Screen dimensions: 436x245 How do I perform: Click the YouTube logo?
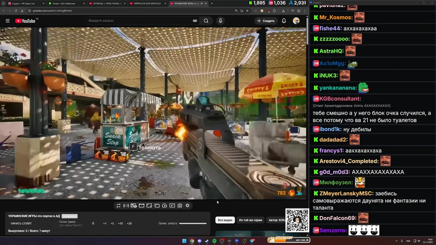25,21
